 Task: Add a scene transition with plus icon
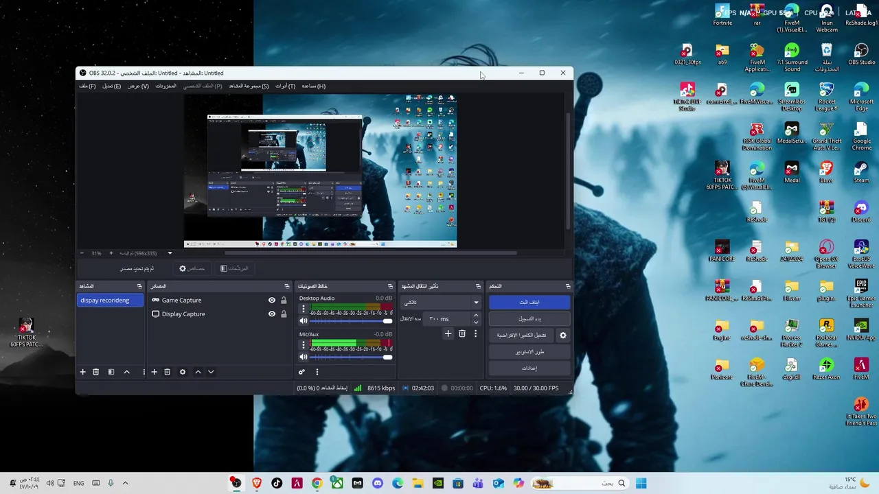click(x=448, y=334)
